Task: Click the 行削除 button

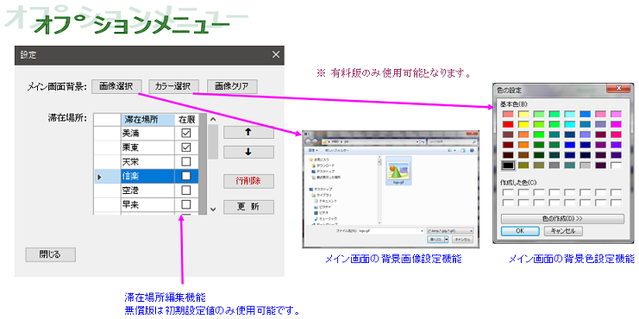Action: (248, 181)
